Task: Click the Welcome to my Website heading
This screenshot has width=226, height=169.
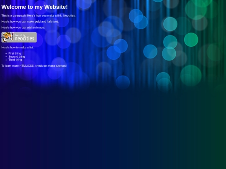Action: (x=34, y=7)
